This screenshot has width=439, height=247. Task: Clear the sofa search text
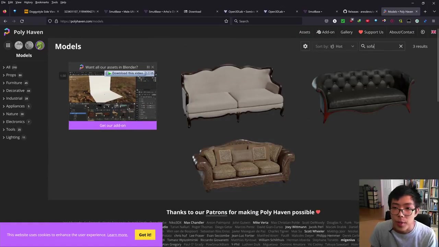click(401, 46)
